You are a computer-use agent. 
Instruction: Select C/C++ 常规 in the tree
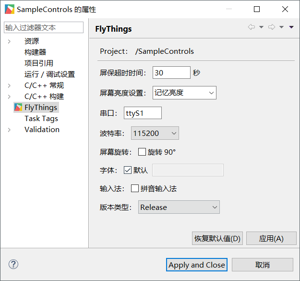44,86
